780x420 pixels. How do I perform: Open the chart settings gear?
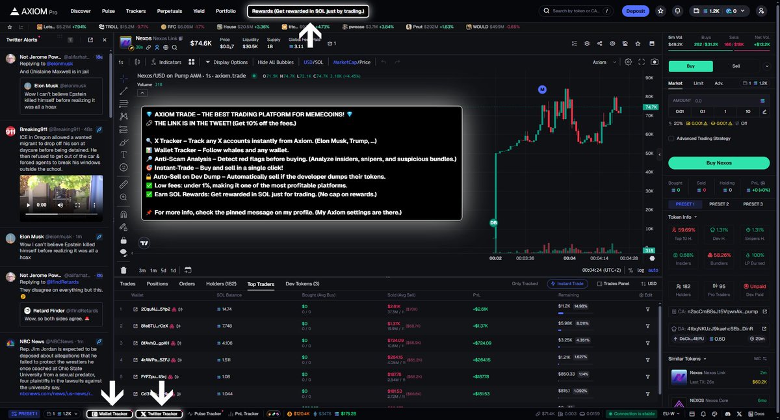pos(628,62)
